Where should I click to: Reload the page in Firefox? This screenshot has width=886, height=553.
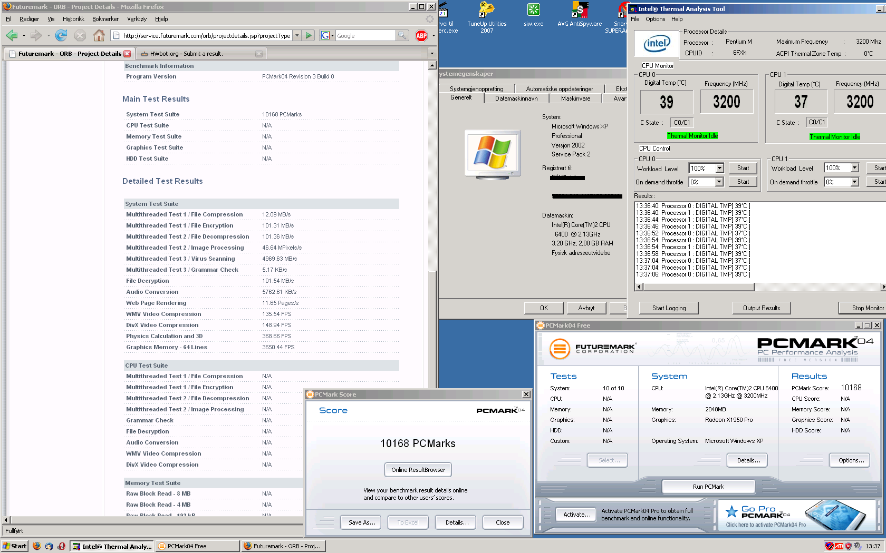coord(61,35)
